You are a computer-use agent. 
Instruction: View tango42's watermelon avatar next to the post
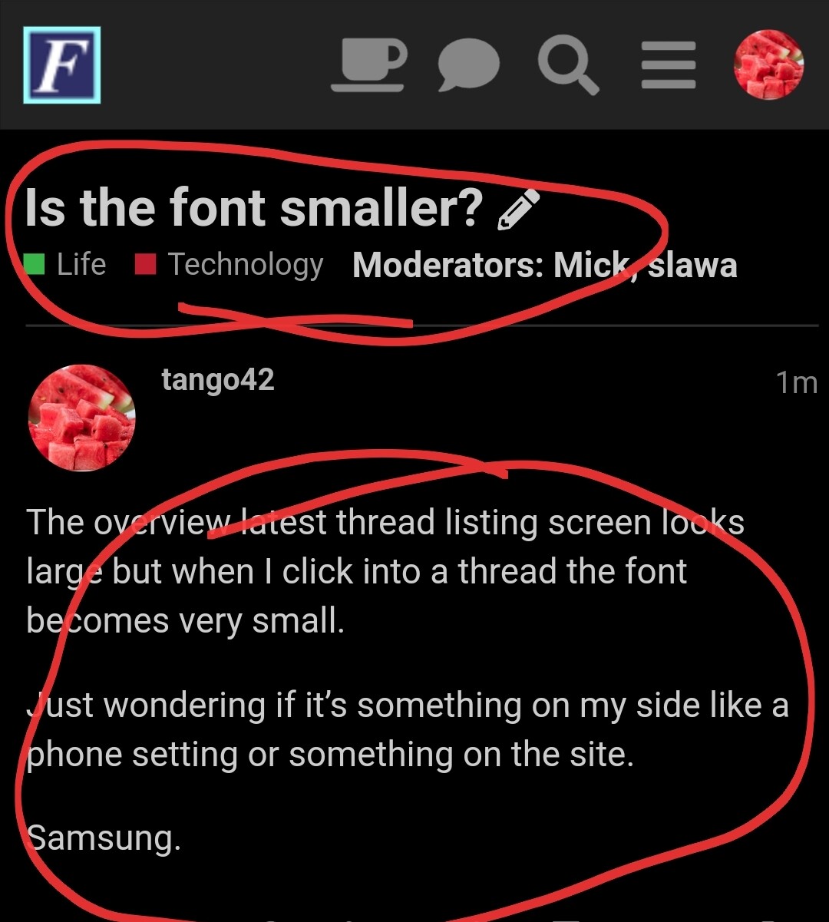82,418
